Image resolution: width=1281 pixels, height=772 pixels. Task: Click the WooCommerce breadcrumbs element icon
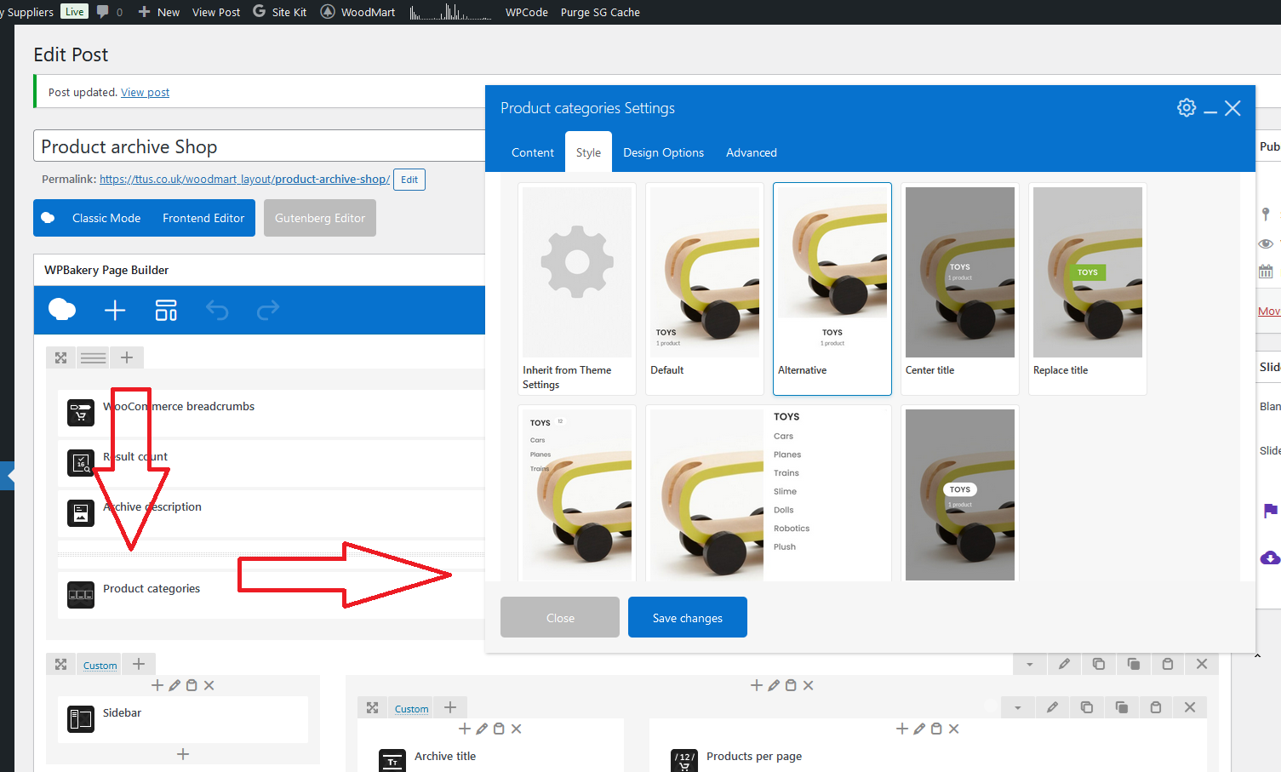click(81, 413)
